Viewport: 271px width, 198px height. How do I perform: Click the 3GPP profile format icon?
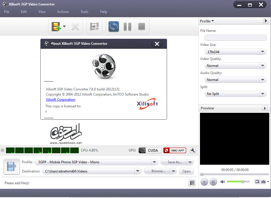[x=11, y=166]
